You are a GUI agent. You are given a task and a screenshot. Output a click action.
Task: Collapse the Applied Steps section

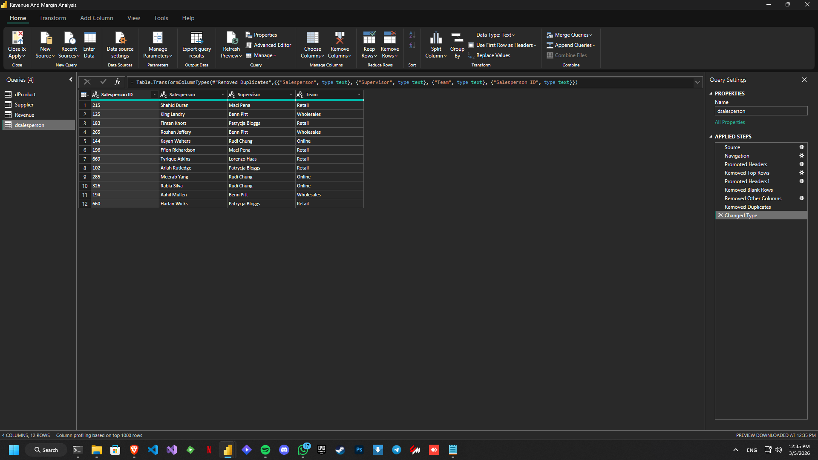711,137
